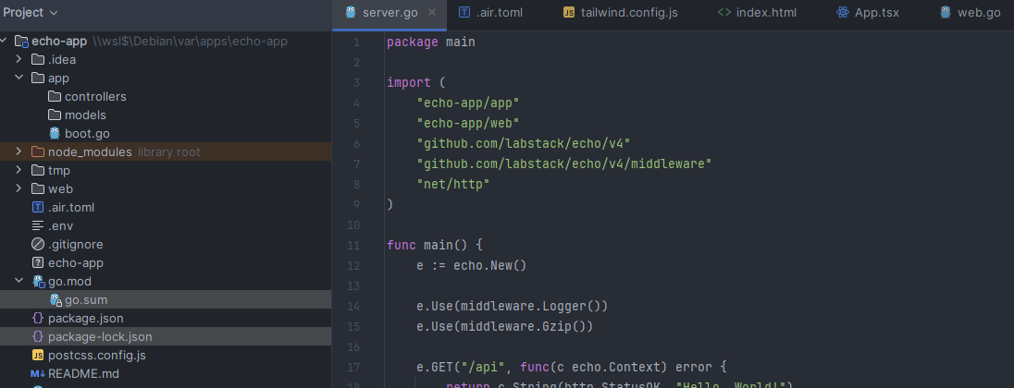Collapse the app folder

tap(19, 79)
